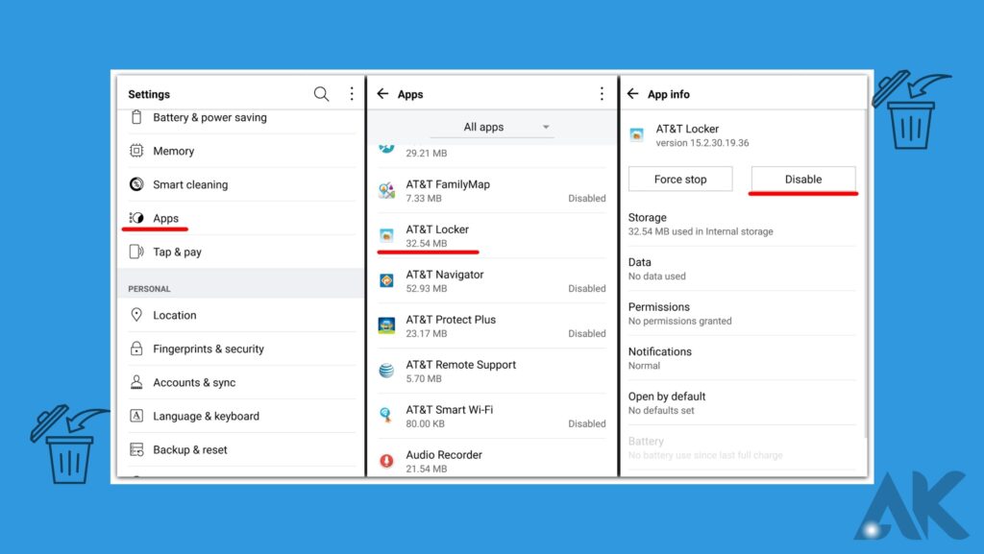Click the Battery & power saving icon
The width and height of the screenshot is (984, 554).
coord(136,117)
